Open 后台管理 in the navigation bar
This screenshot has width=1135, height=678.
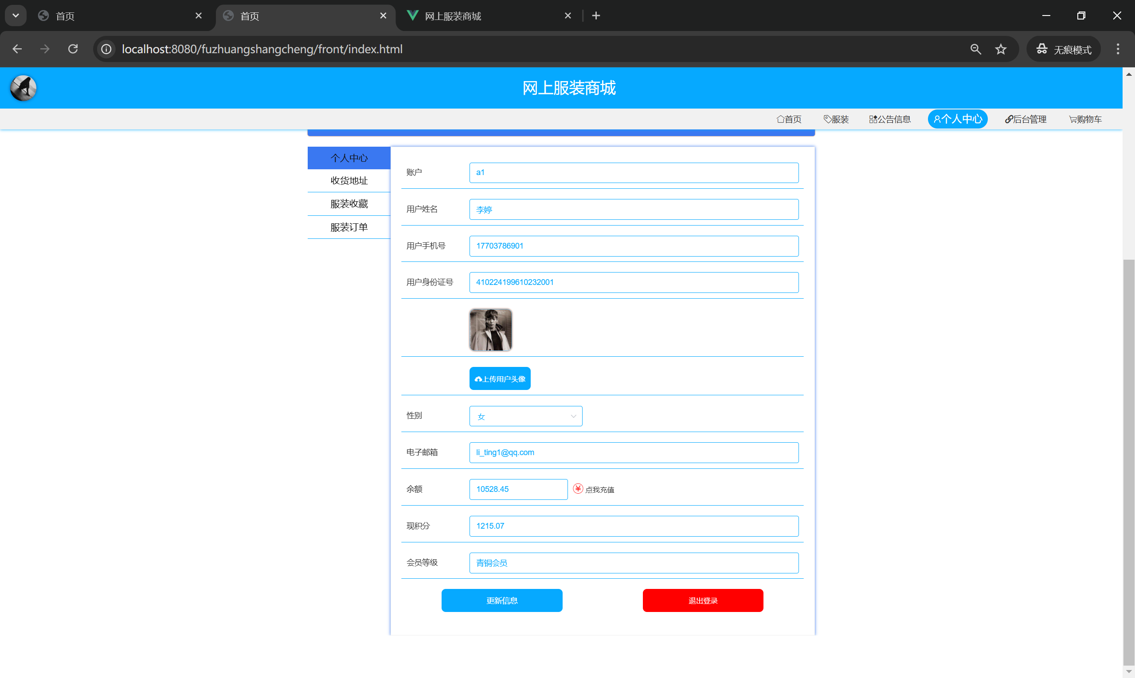pyautogui.click(x=1025, y=119)
